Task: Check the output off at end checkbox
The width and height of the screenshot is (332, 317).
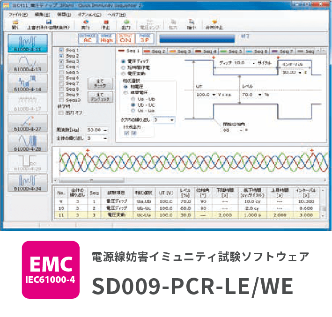Action: tap(61, 113)
